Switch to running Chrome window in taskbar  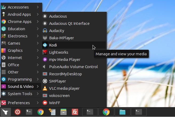coord(106,112)
